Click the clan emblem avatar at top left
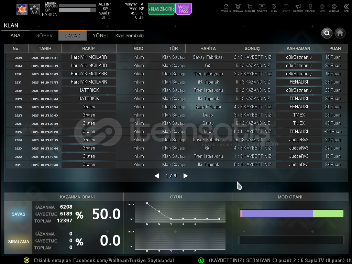Image resolution: width=352 pixels, height=264 pixels. (22, 10)
